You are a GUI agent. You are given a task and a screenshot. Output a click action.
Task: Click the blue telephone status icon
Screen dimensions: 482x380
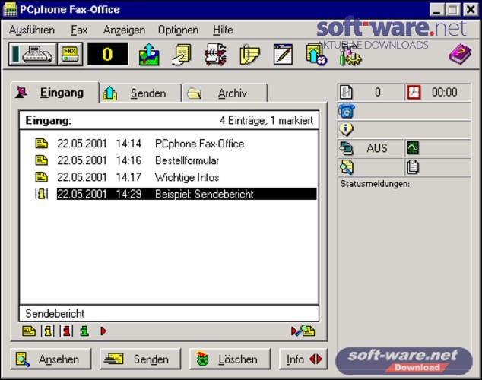click(x=347, y=111)
